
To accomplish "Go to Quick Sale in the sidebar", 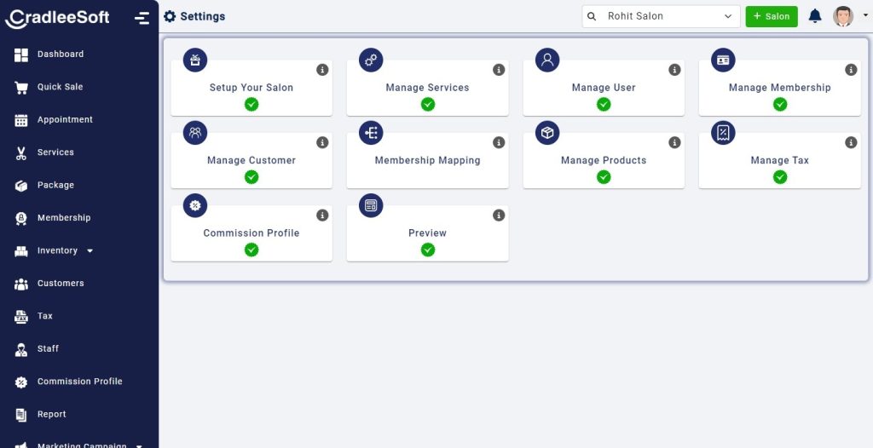I will [x=60, y=87].
